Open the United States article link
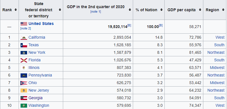Screen dimensions: 227x109 point(41,24)
